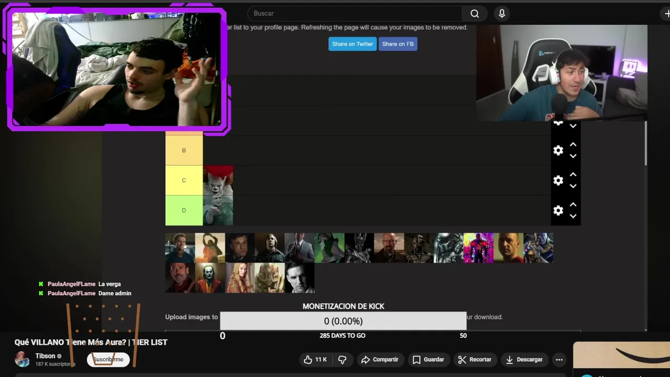
Task: Click chat message 'Dame admin'
Action: tap(115, 294)
